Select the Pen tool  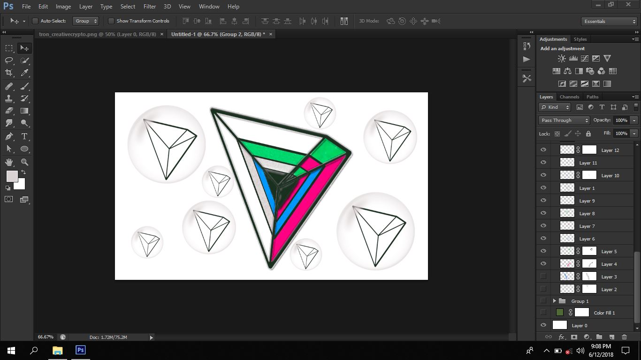click(x=9, y=136)
